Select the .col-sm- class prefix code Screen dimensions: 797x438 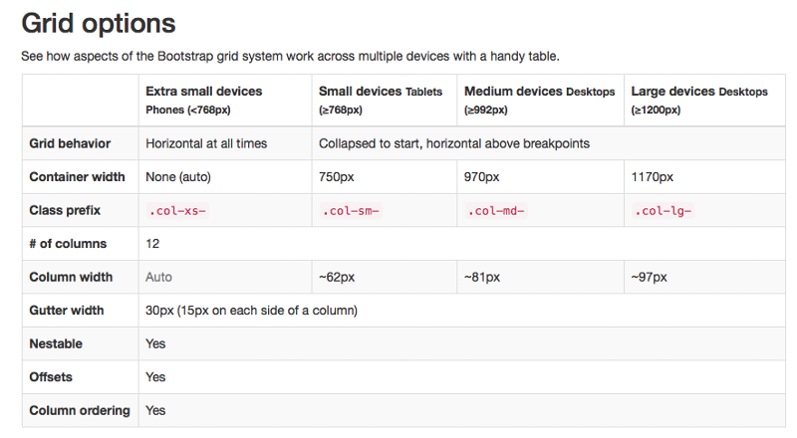[x=351, y=210]
